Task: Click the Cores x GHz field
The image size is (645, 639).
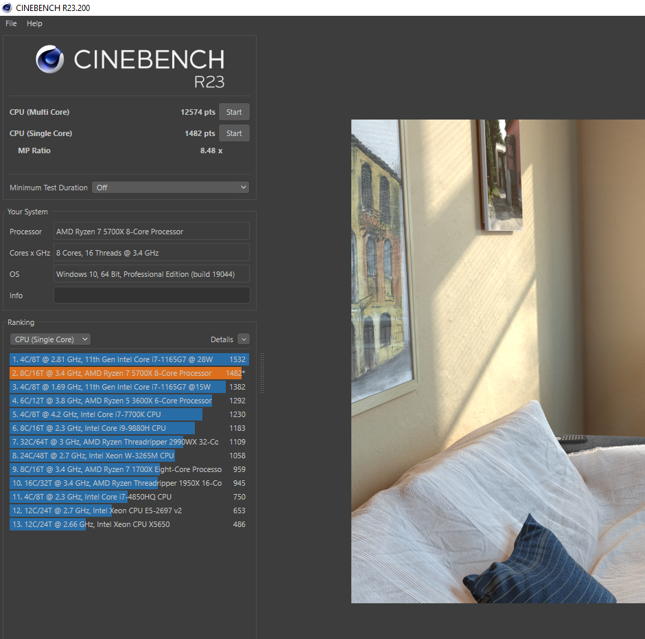Action: point(152,253)
